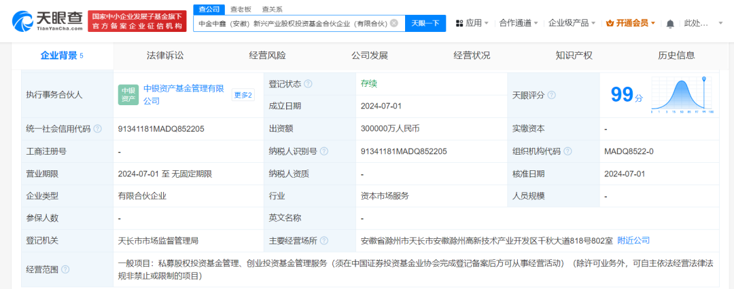Click help icon beside 经营范围

(x=65, y=269)
